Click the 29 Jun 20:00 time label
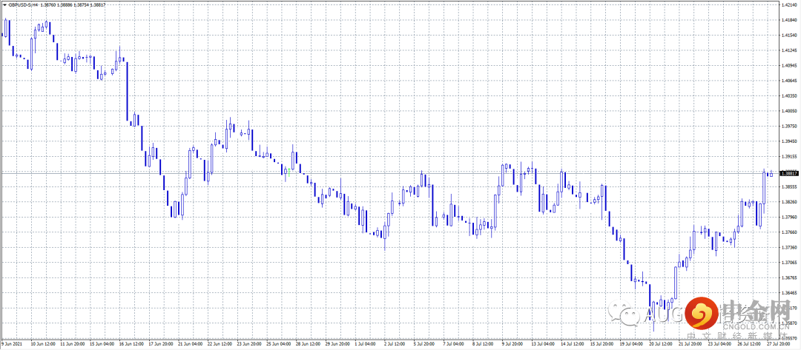The height and width of the screenshot is (350, 801). coord(337,344)
